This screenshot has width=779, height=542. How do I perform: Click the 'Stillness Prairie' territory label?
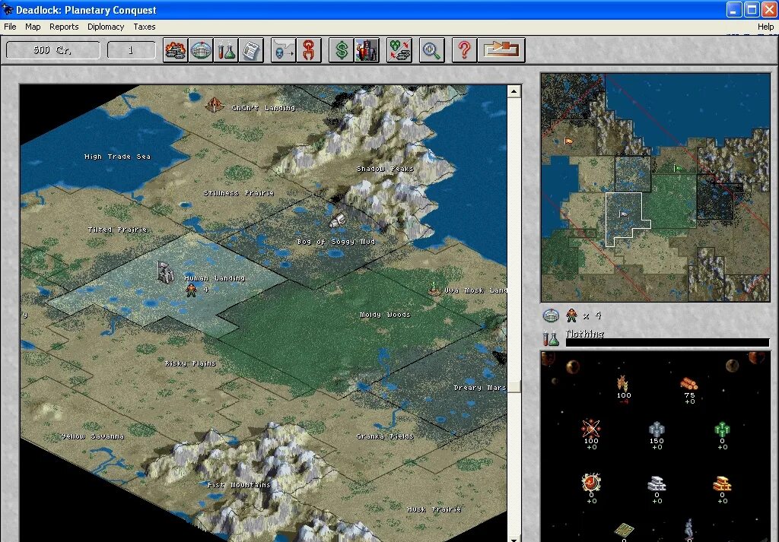pos(238,193)
